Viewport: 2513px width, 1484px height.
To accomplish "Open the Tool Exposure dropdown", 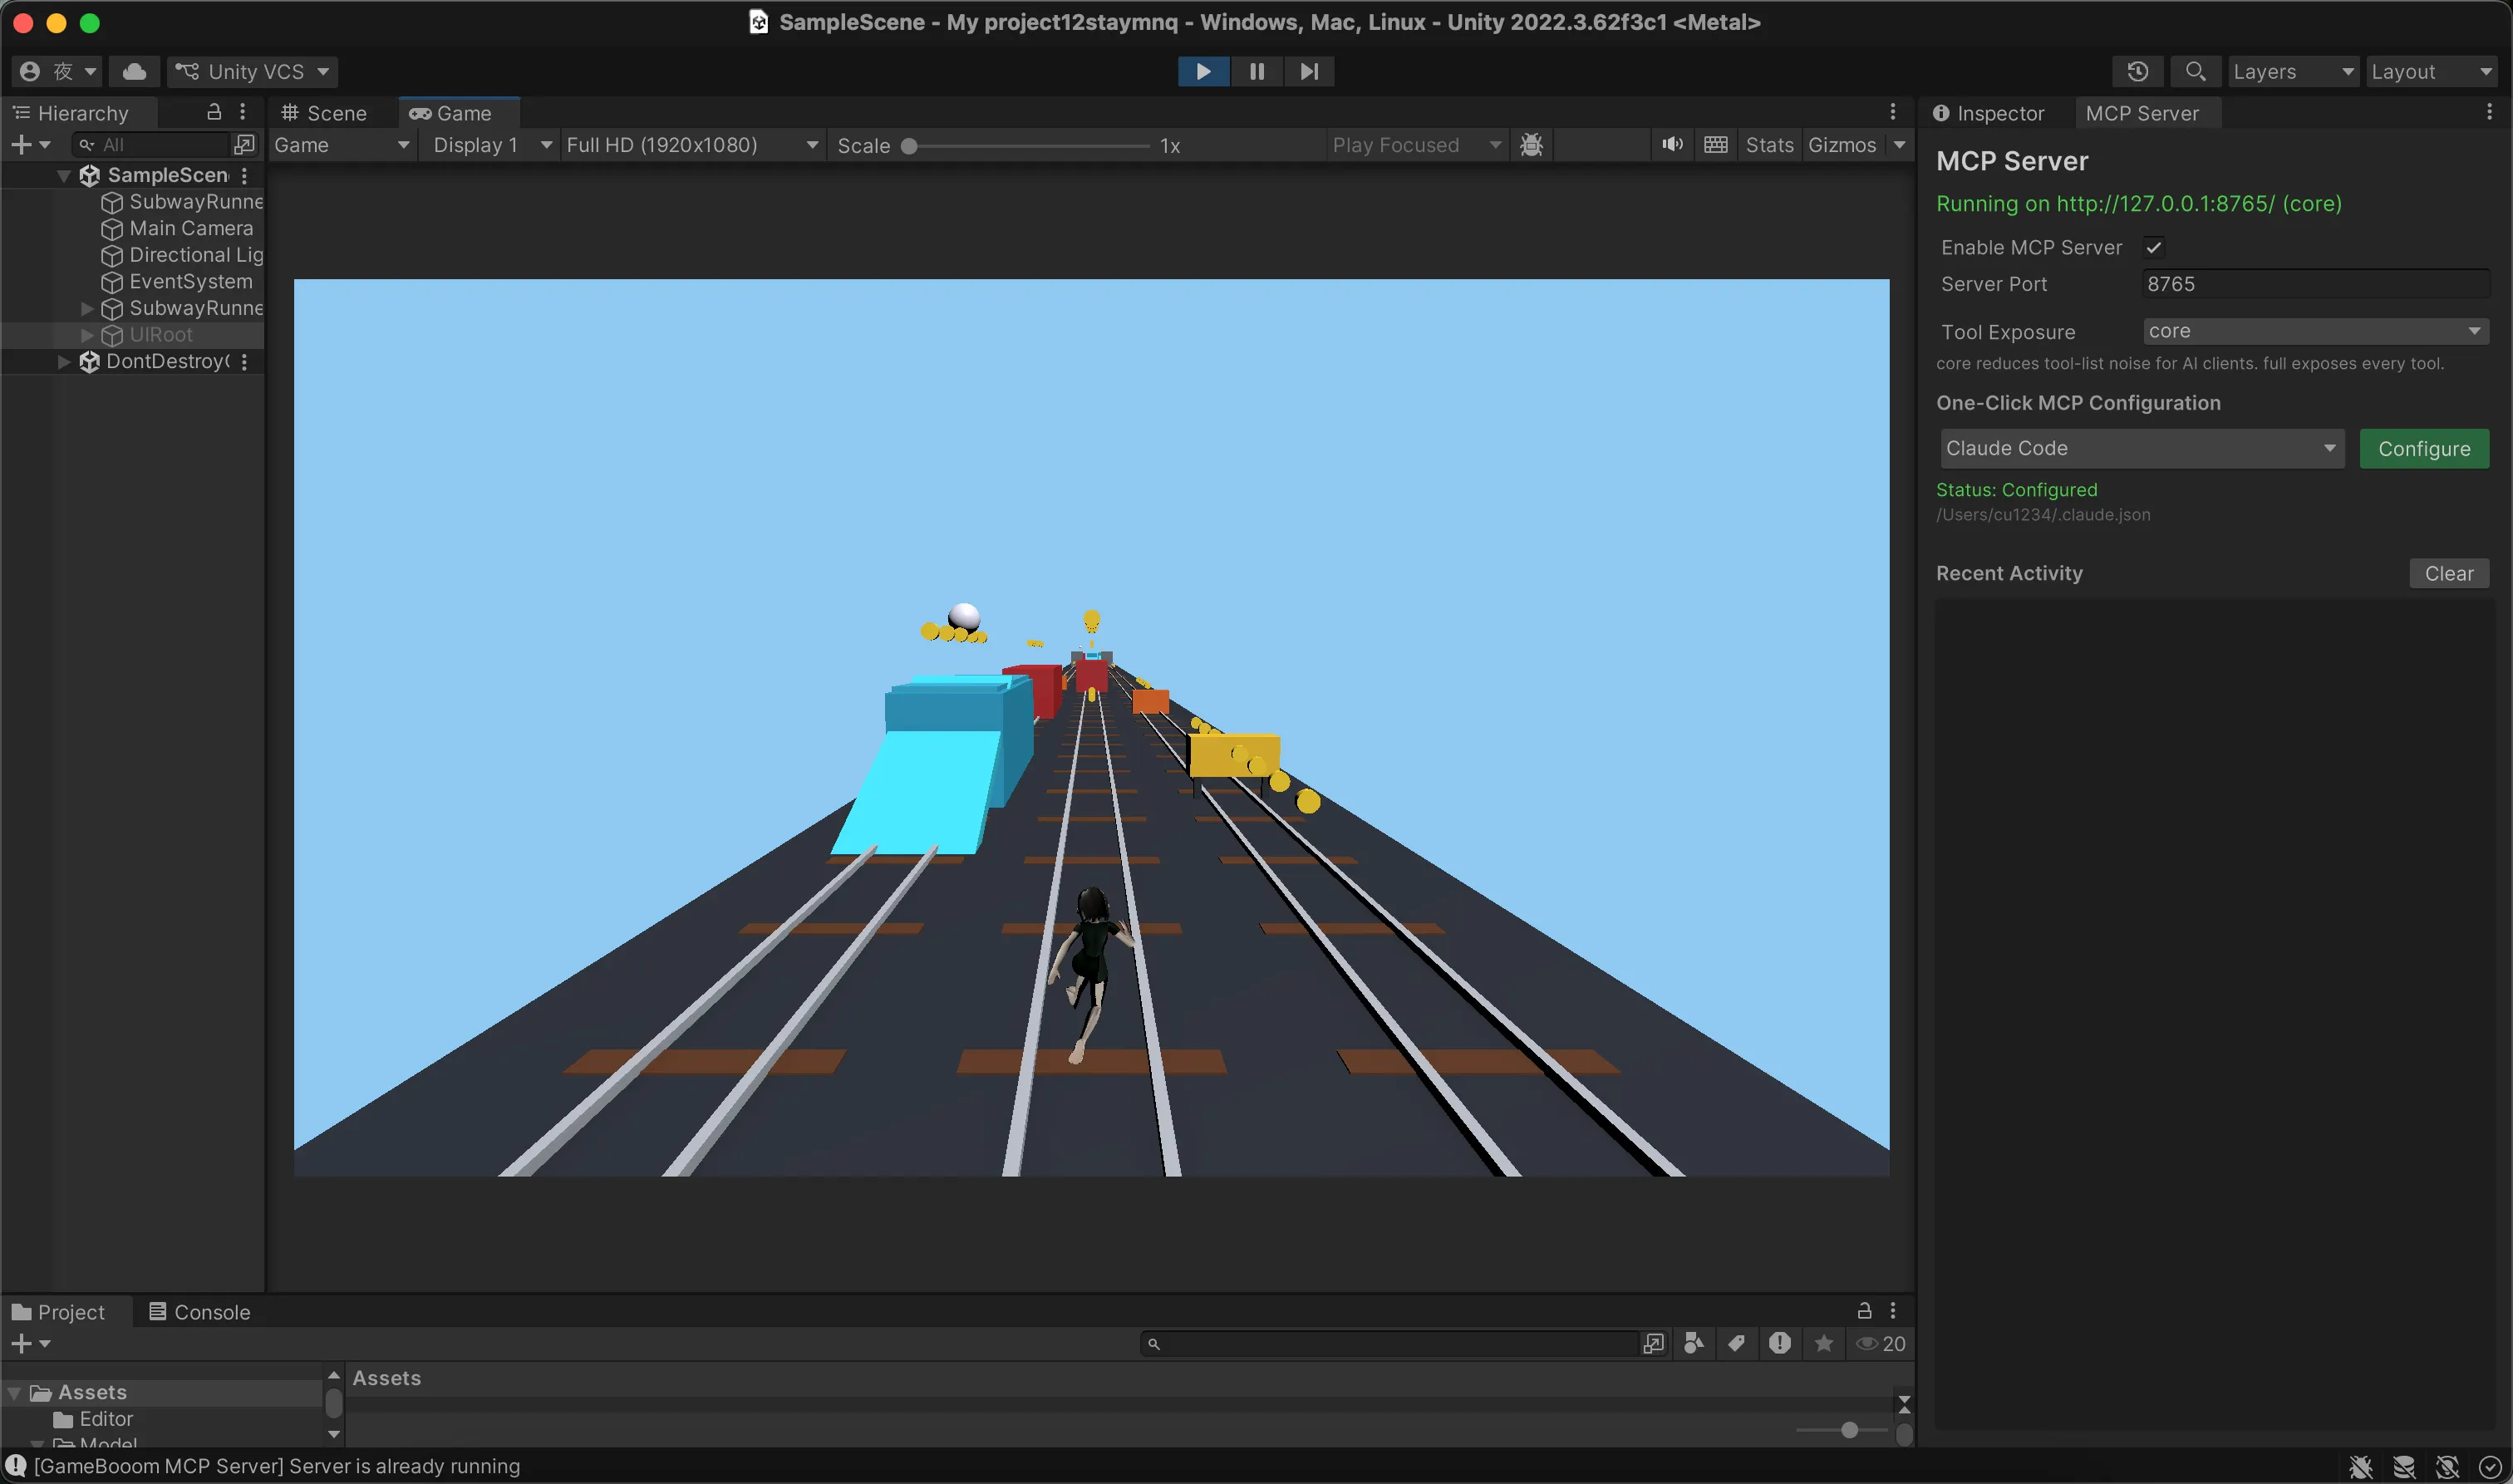I will point(2315,331).
